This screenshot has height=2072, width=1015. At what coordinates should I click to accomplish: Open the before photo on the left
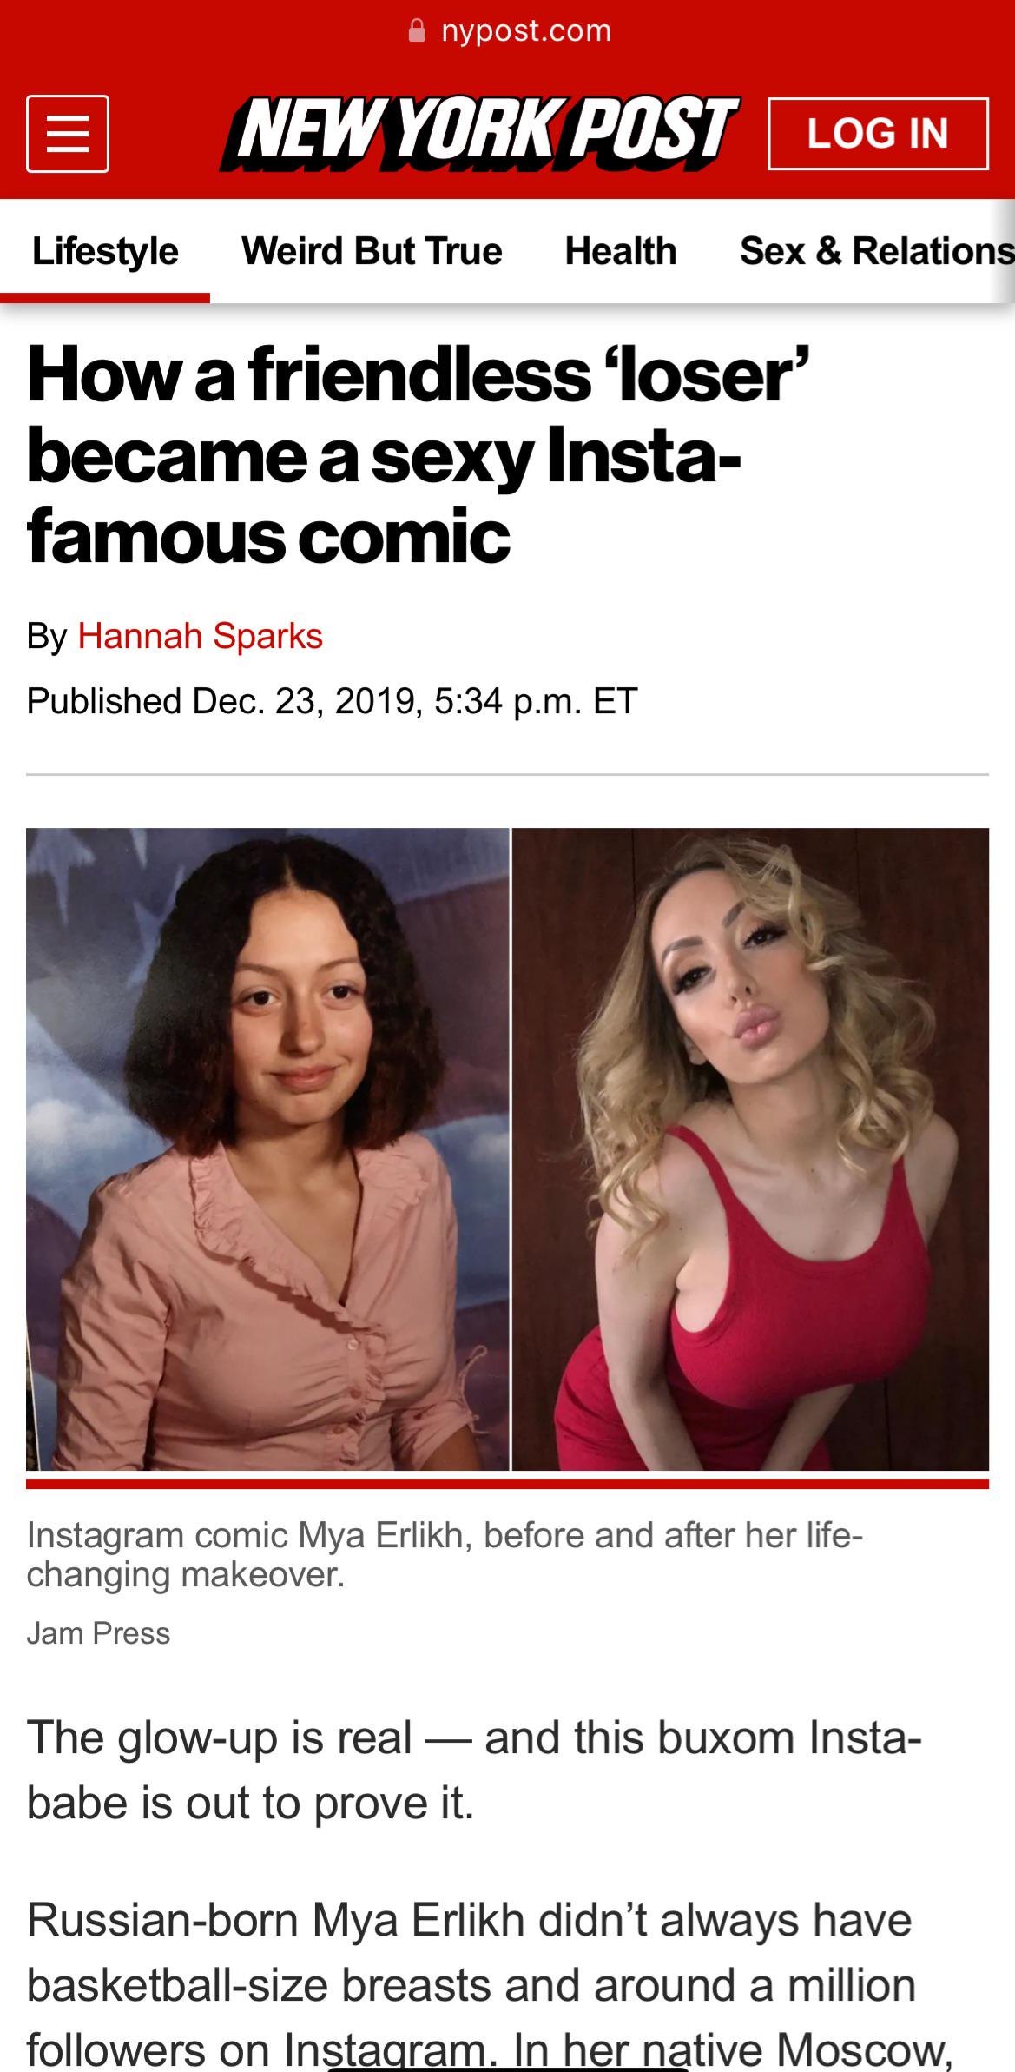(267, 1149)
